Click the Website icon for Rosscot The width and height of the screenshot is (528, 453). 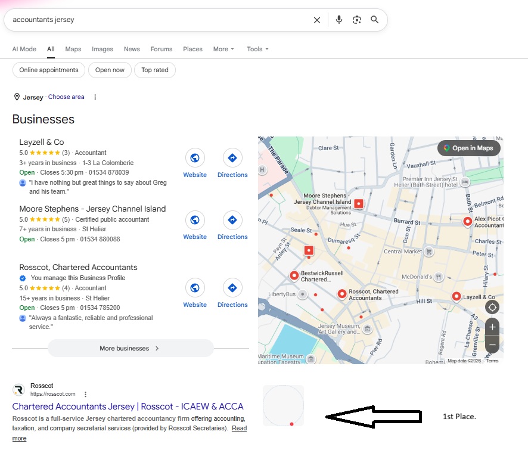[x=195, y=288]
